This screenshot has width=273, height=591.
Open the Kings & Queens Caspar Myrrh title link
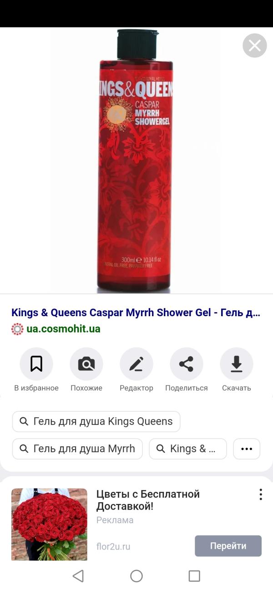pyautogui.click(x=136, y=313)
